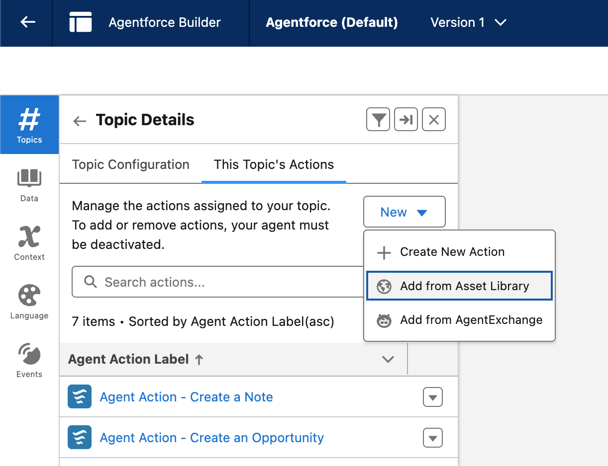Open row menu for Create a Note
The image size is (608, 466).
432,397
